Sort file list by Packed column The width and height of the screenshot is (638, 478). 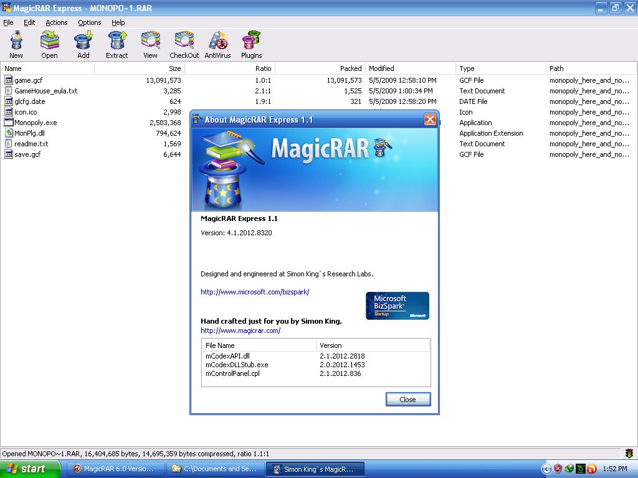320,68
